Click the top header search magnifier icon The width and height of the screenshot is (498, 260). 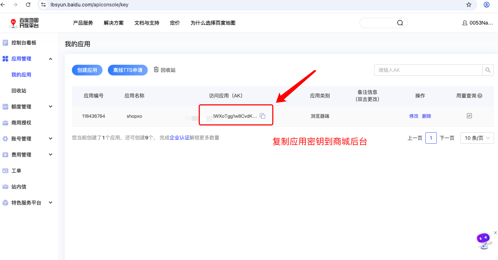point(400,23)
